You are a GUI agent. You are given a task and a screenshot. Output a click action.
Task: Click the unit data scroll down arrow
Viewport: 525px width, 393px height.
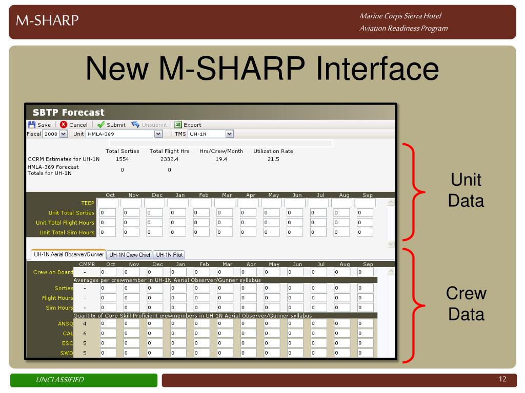pyautogui.click(x=390, y=244)
